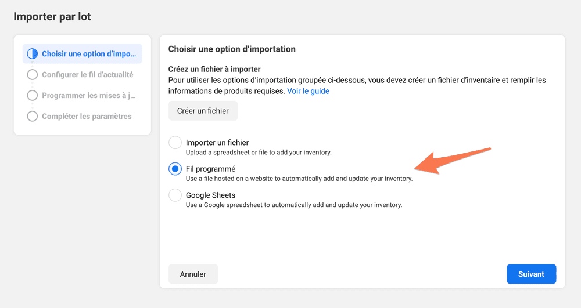Click the half-filled step icon for Choisir une option
This screenshot has width=581, height=308.
(32, 53)
